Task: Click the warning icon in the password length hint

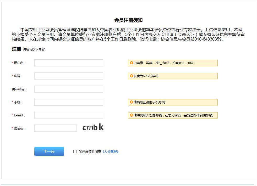Action: point(132,76)
